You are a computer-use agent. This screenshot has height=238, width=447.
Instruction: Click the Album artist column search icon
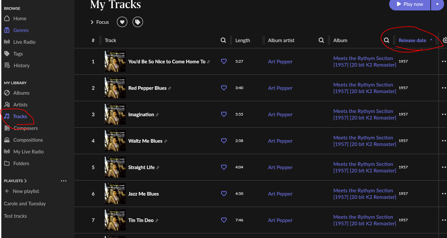tap(321, 40)
